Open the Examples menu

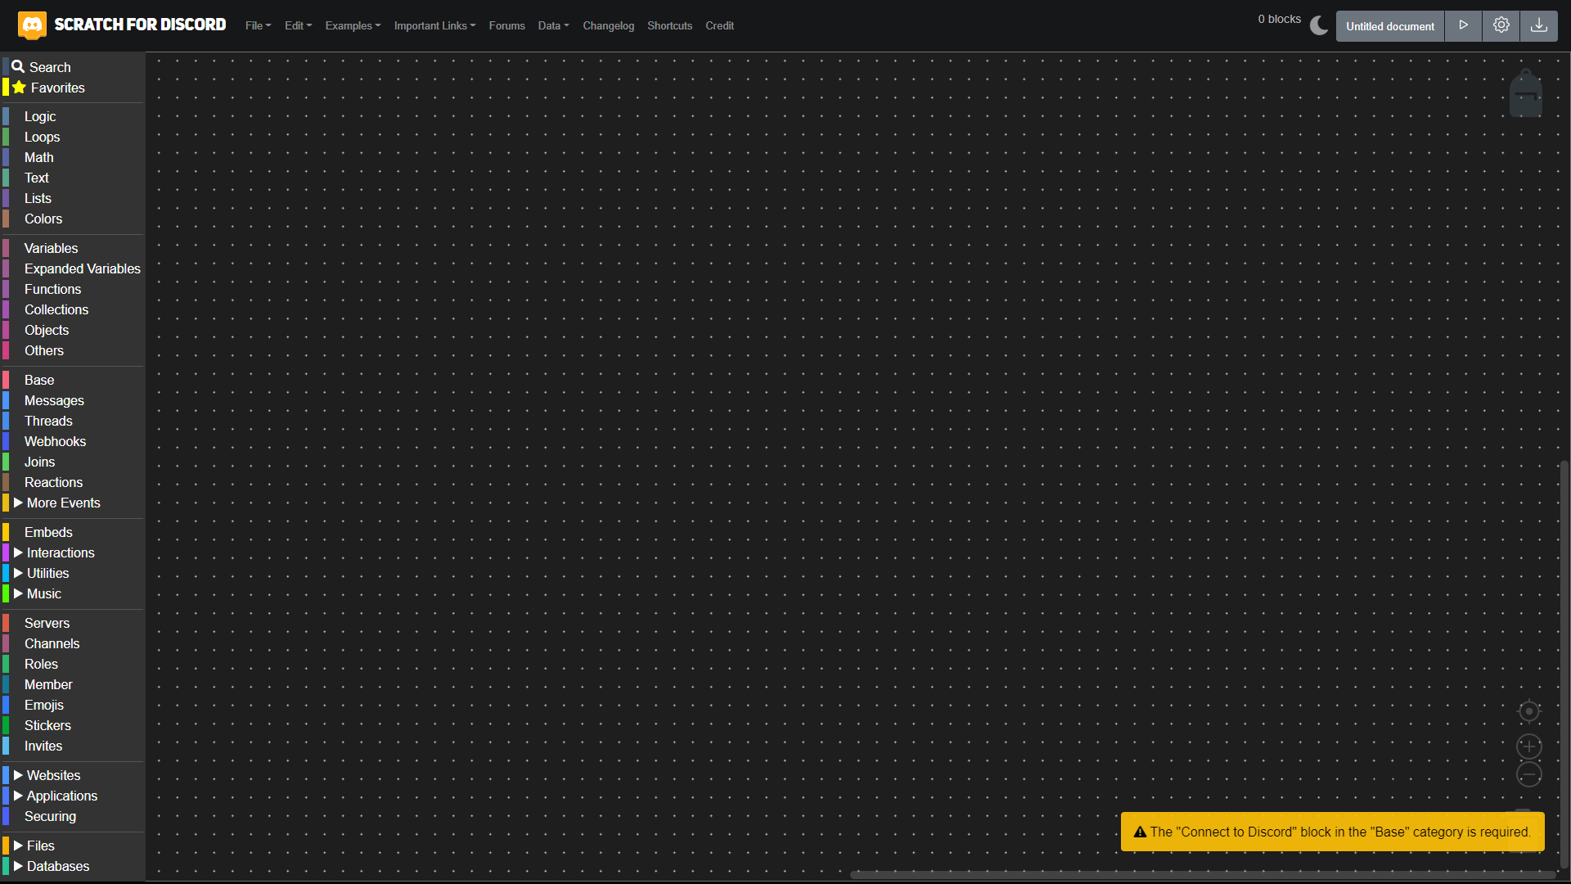353,25
